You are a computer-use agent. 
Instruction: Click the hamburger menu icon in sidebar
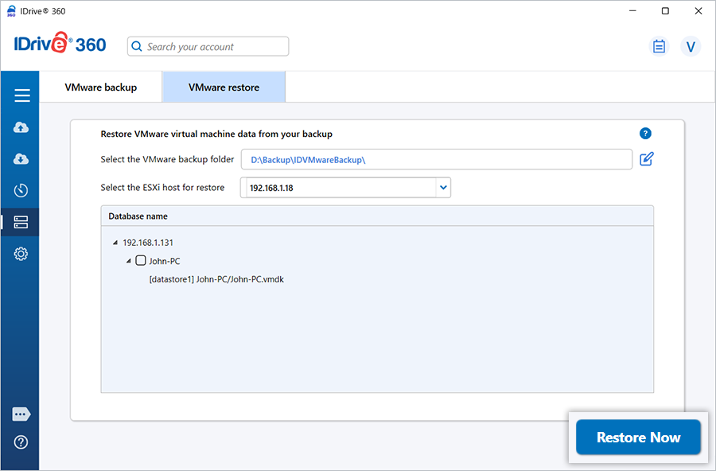point(21,95)
